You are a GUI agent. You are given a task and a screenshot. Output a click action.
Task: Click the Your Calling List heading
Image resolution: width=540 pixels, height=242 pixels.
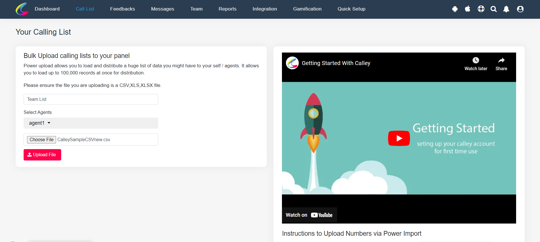[x=43, y=32]
